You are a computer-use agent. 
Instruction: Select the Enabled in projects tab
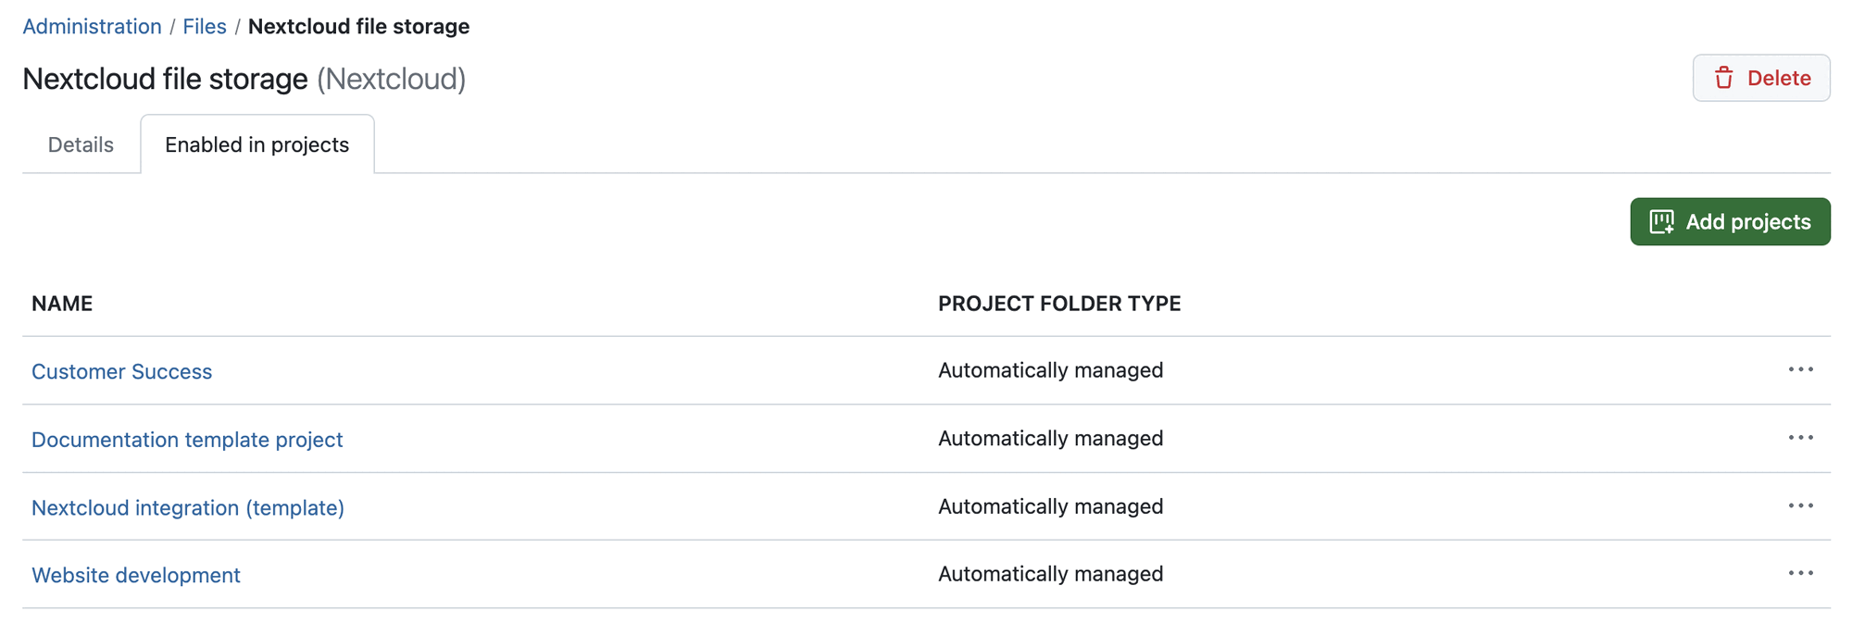pos(257,144)
